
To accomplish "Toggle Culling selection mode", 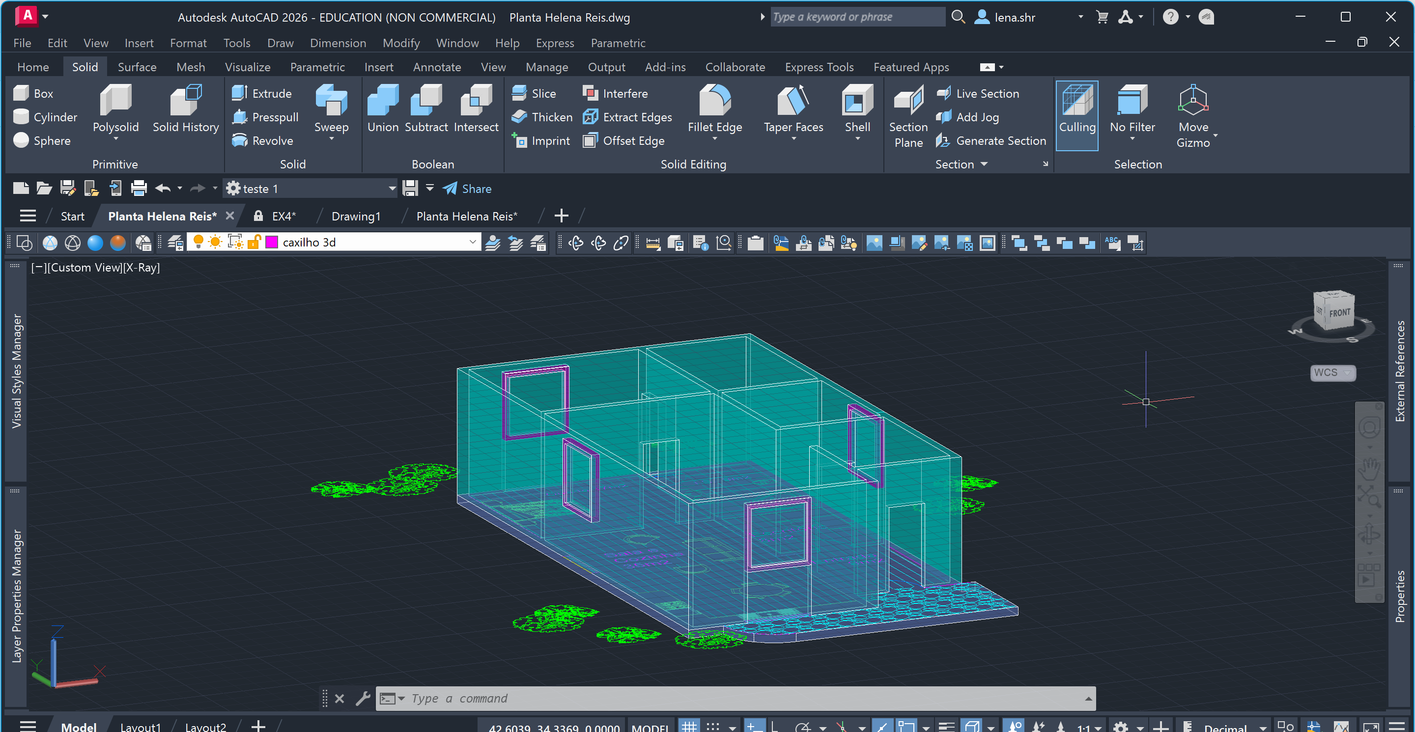I will coord(1076,115).
